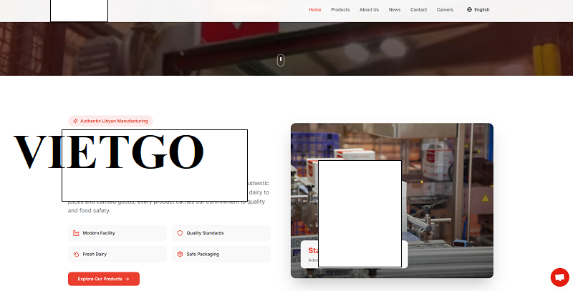This screenshot has height=291, width=573.
Task: Visit the Careers page
Action: click(445, 10)
